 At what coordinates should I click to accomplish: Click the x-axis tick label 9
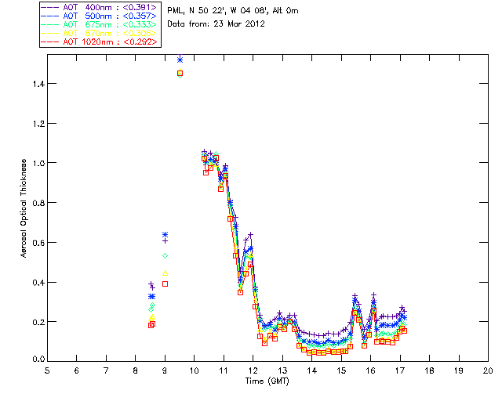coord(165,370)
